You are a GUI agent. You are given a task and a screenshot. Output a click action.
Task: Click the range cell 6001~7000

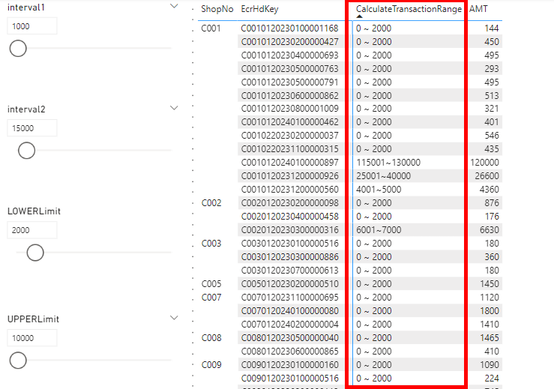pyautogui.click(x=379, y=229)
